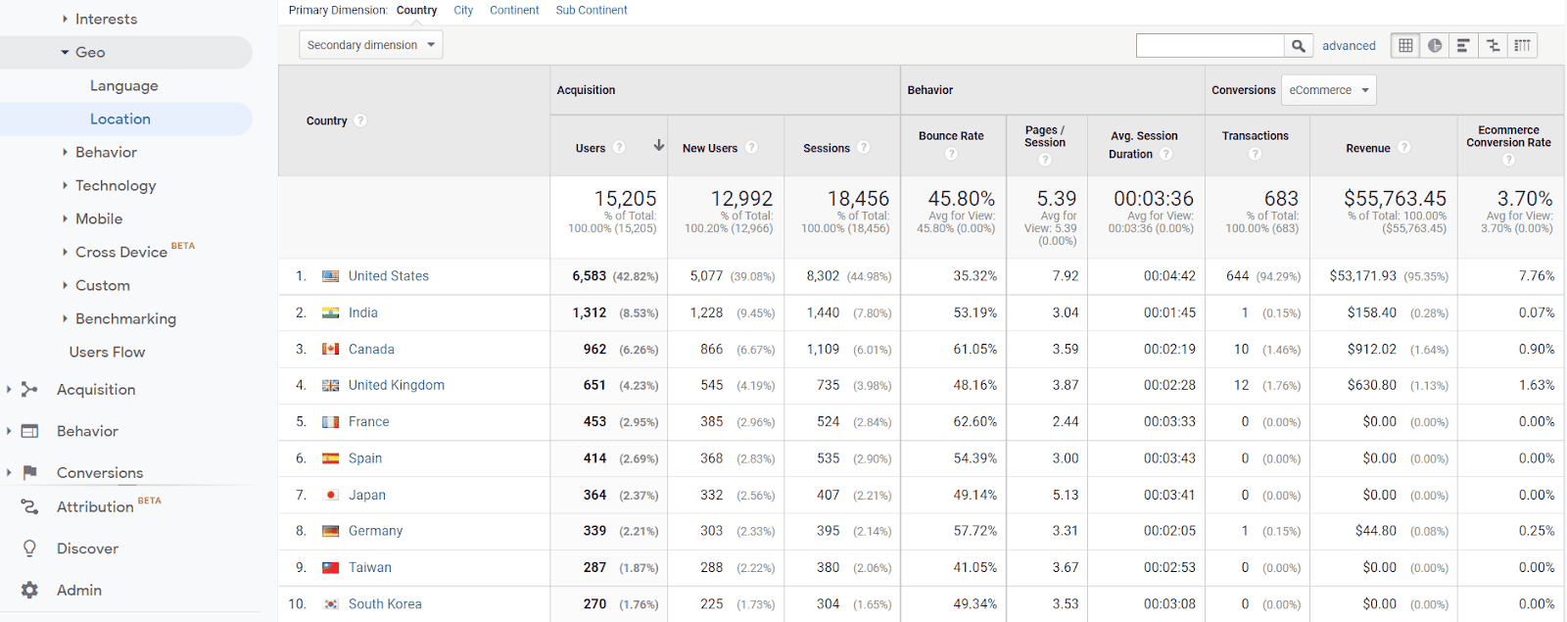Click into the table search field
The height and width of the screenshot is (622, 1567).
[1210, 46]
